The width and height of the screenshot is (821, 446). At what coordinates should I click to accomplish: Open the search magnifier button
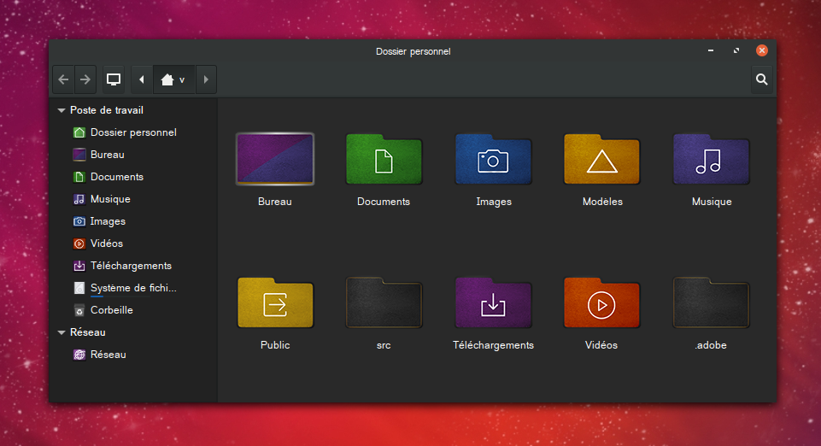pos(762,79)
